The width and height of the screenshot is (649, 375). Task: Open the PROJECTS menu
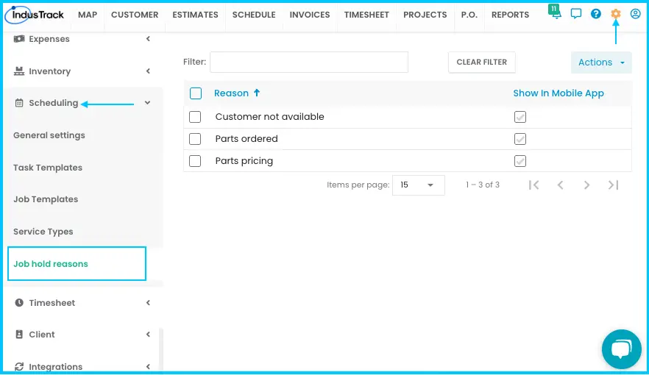[x=425, y=15]
